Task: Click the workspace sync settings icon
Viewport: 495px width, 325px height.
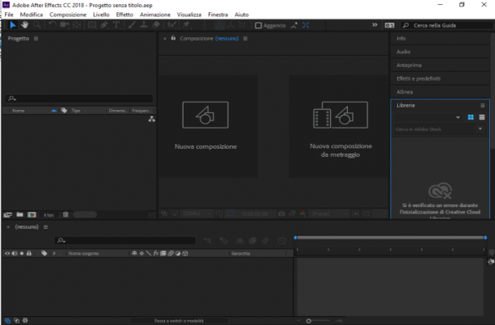Action: (390, 25)
